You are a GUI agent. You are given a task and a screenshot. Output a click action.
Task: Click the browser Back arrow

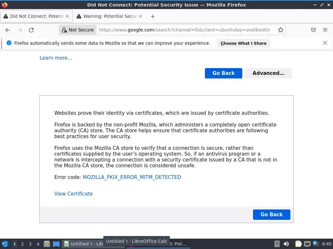pyautogui.click(x=8, y=30)
